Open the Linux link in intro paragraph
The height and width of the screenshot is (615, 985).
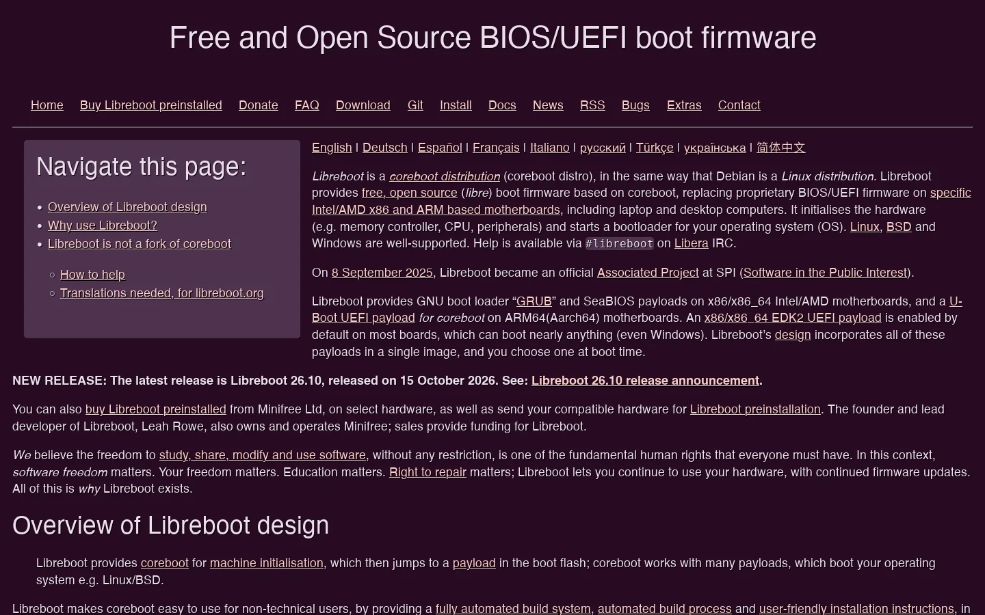(x=865, y=227)
